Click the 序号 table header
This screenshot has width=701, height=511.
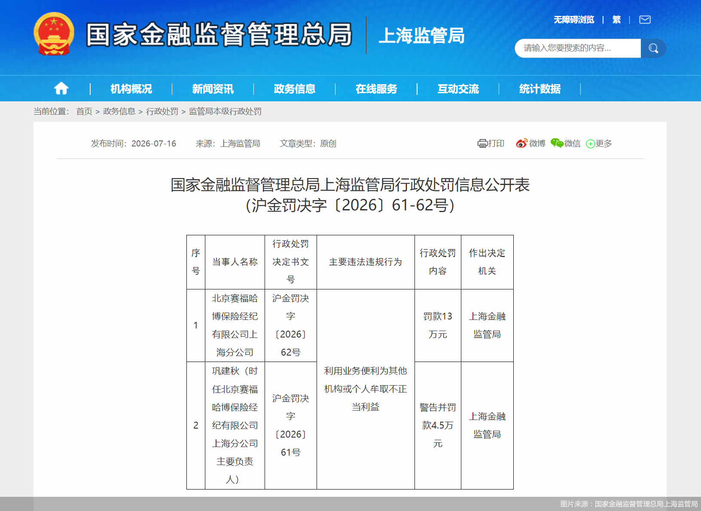pos(196,262)
